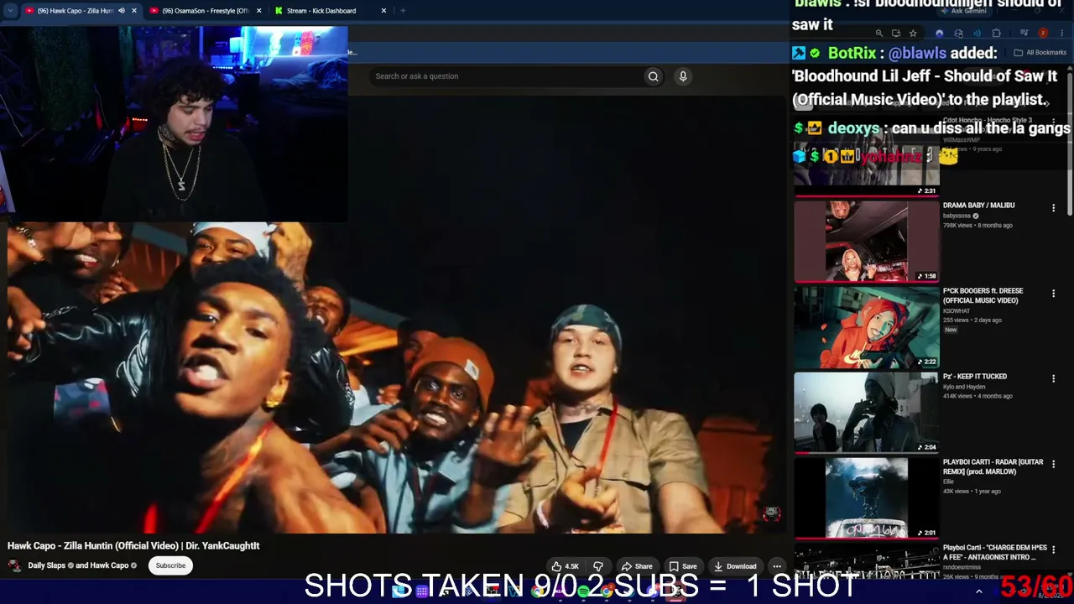Open a new browser tab

tap(403, 11)
